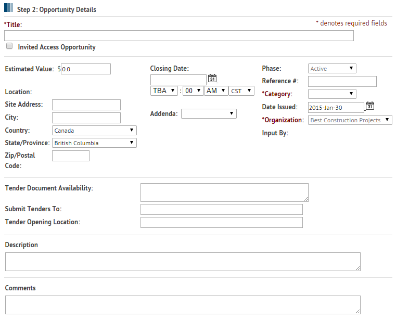Expand the closing hour TBA dropdown
Viewport: 396px width, 320px height.
tap(164, 91)
